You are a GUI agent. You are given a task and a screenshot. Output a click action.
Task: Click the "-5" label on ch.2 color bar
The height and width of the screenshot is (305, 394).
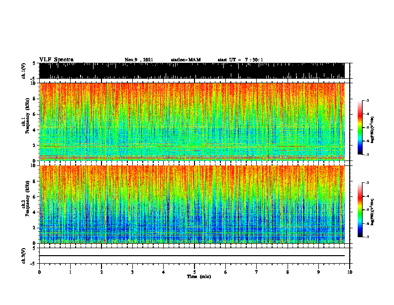[367, 210]
